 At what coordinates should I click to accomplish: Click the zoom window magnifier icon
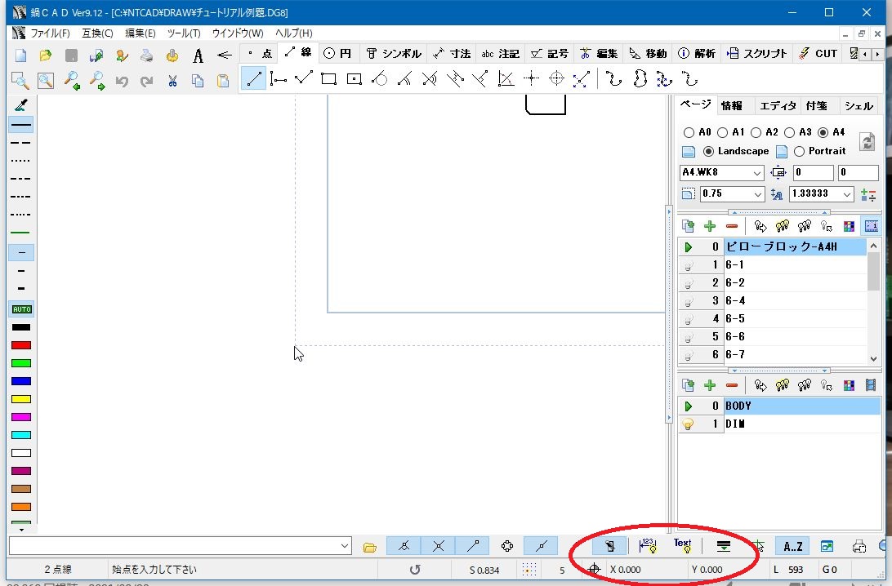20,80
